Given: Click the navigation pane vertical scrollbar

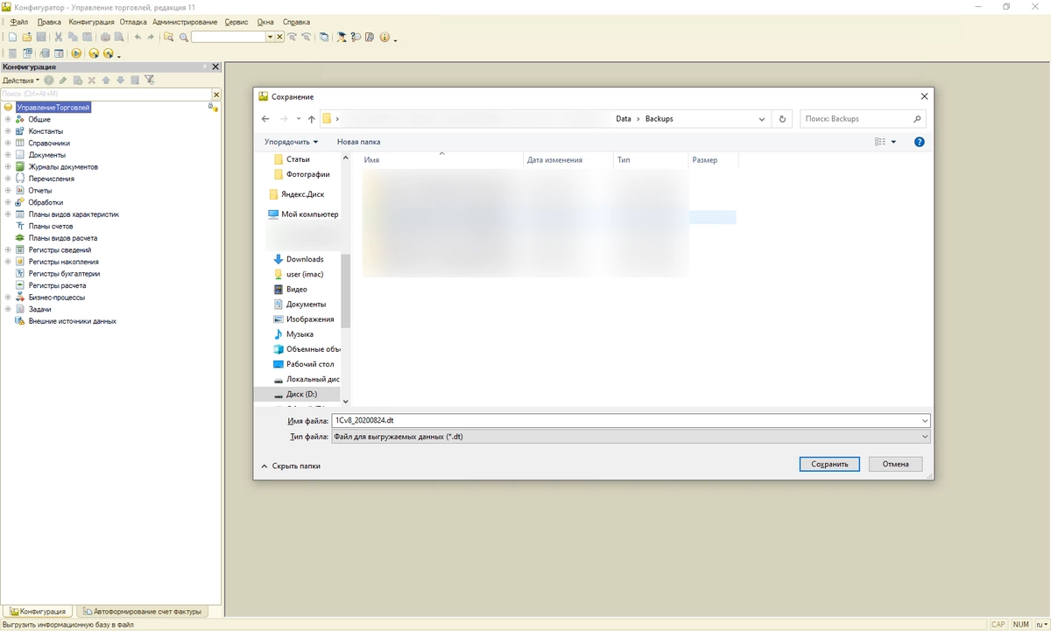Looking at the screenshot, I should pos(345,291).
